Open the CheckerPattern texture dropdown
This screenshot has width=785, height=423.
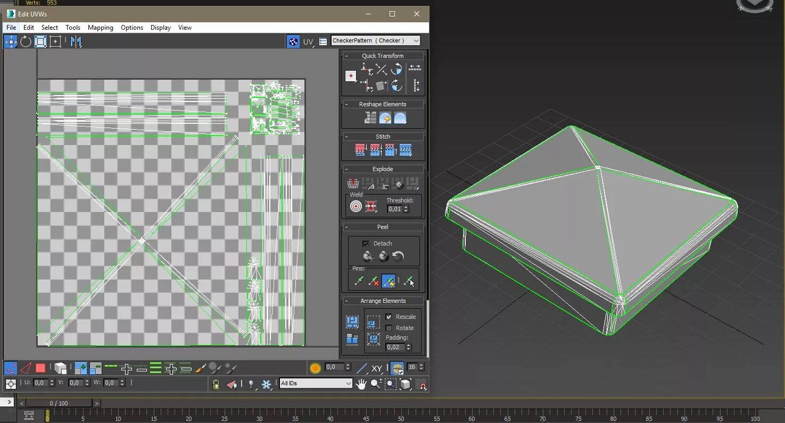(x=375, y=40)
